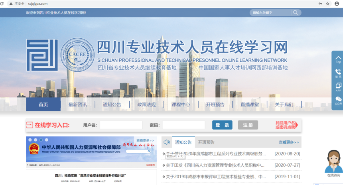Open the 开班预告 navigation menu item

pyautogui.click(x=215, y=104)
